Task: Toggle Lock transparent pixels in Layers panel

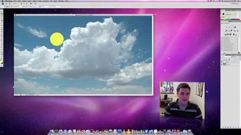Action: click(224, 59)
